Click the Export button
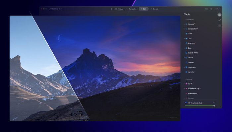 point(154,9)
